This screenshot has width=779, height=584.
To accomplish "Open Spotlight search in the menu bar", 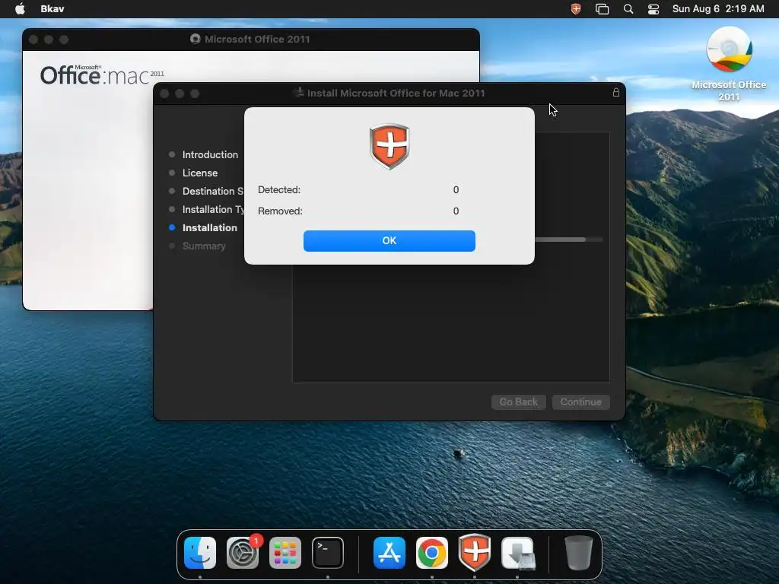I will click(x=628, y=9).
